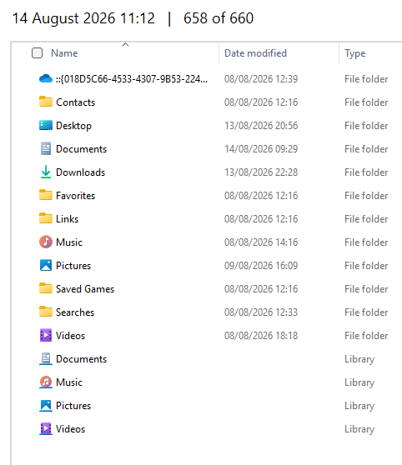
Task: Click the Searches folder icon
Action: [46, 312]
